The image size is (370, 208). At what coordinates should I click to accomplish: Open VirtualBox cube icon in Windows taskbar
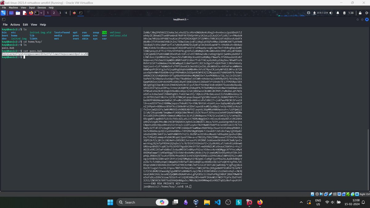pos(196,202)
